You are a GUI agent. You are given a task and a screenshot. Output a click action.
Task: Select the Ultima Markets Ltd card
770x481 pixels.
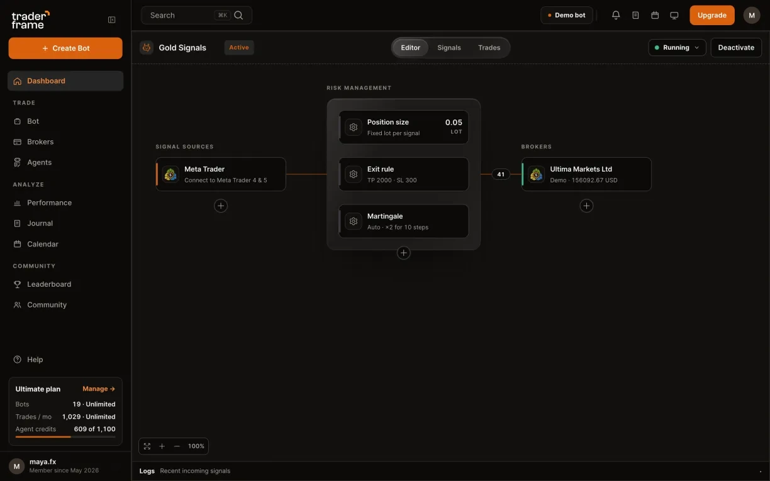pyautogui.click(x=586, y=174)
